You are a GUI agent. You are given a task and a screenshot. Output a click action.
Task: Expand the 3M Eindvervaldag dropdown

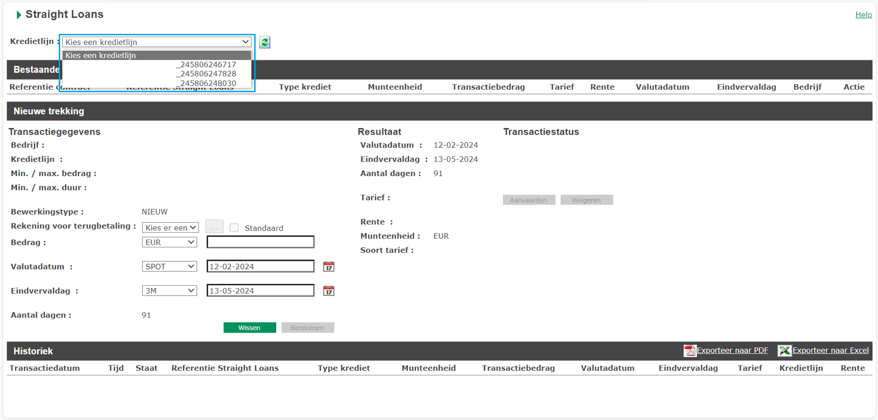tap(169, 291)
